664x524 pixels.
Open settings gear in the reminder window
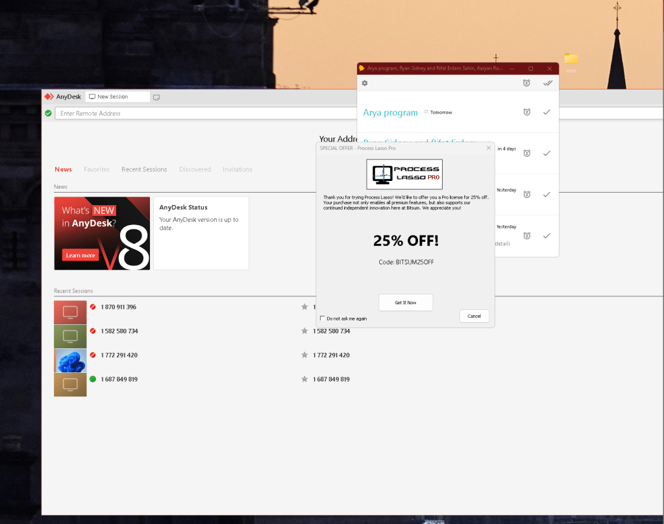tap(365, 84)
